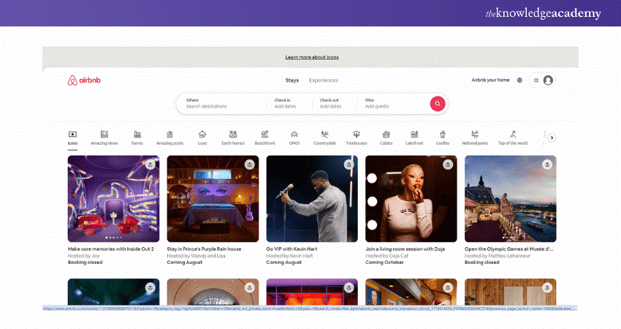
Task: Open the globe language selector
Action: (519, 80)
